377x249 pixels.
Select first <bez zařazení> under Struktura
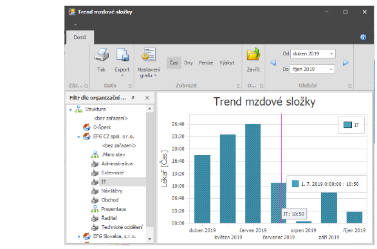click(x=111, y=118)
